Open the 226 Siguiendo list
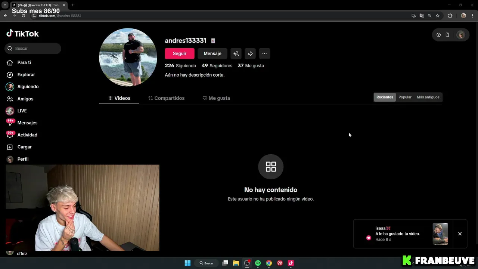This screenshot has width=478, height=269. [x=180, y=66]
